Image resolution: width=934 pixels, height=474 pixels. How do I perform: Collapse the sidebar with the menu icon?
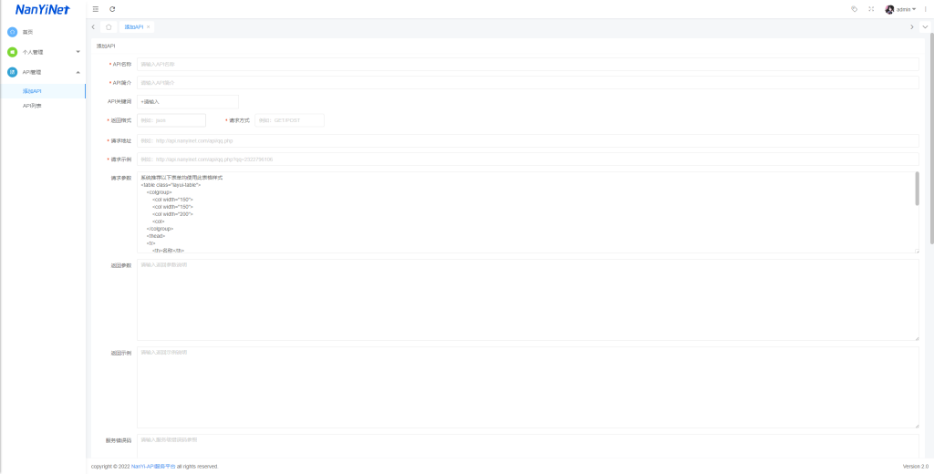click(x=96, y=9)
